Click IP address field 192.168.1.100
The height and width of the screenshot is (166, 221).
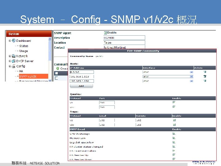[82, 81]
